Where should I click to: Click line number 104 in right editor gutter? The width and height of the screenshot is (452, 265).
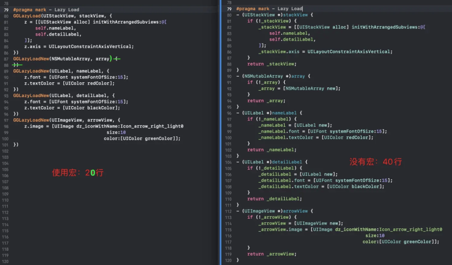pyautogui.click(x=228, y=162)
